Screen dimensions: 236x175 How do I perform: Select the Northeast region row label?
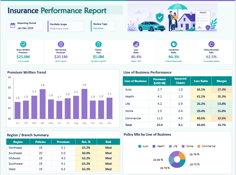point(15,148)
